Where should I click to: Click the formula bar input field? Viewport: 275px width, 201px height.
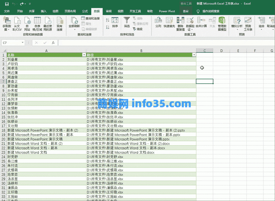pos(163,43)
